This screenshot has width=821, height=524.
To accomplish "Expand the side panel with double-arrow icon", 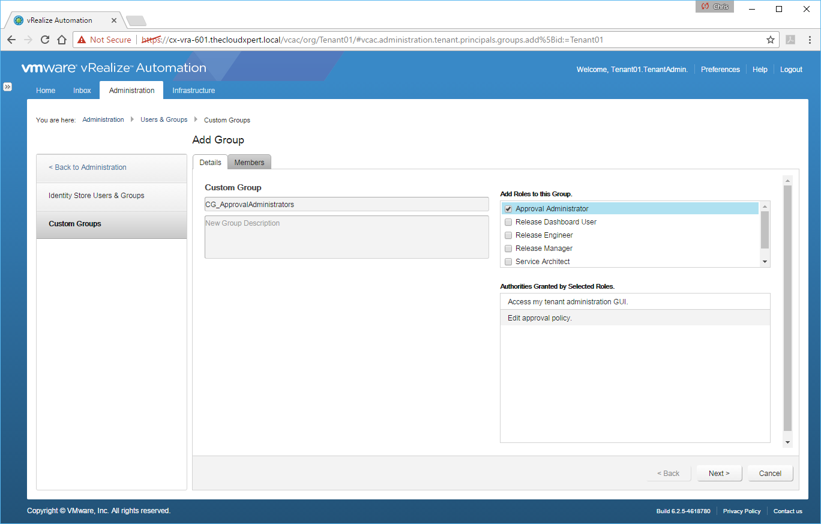I will coord(7,86).
